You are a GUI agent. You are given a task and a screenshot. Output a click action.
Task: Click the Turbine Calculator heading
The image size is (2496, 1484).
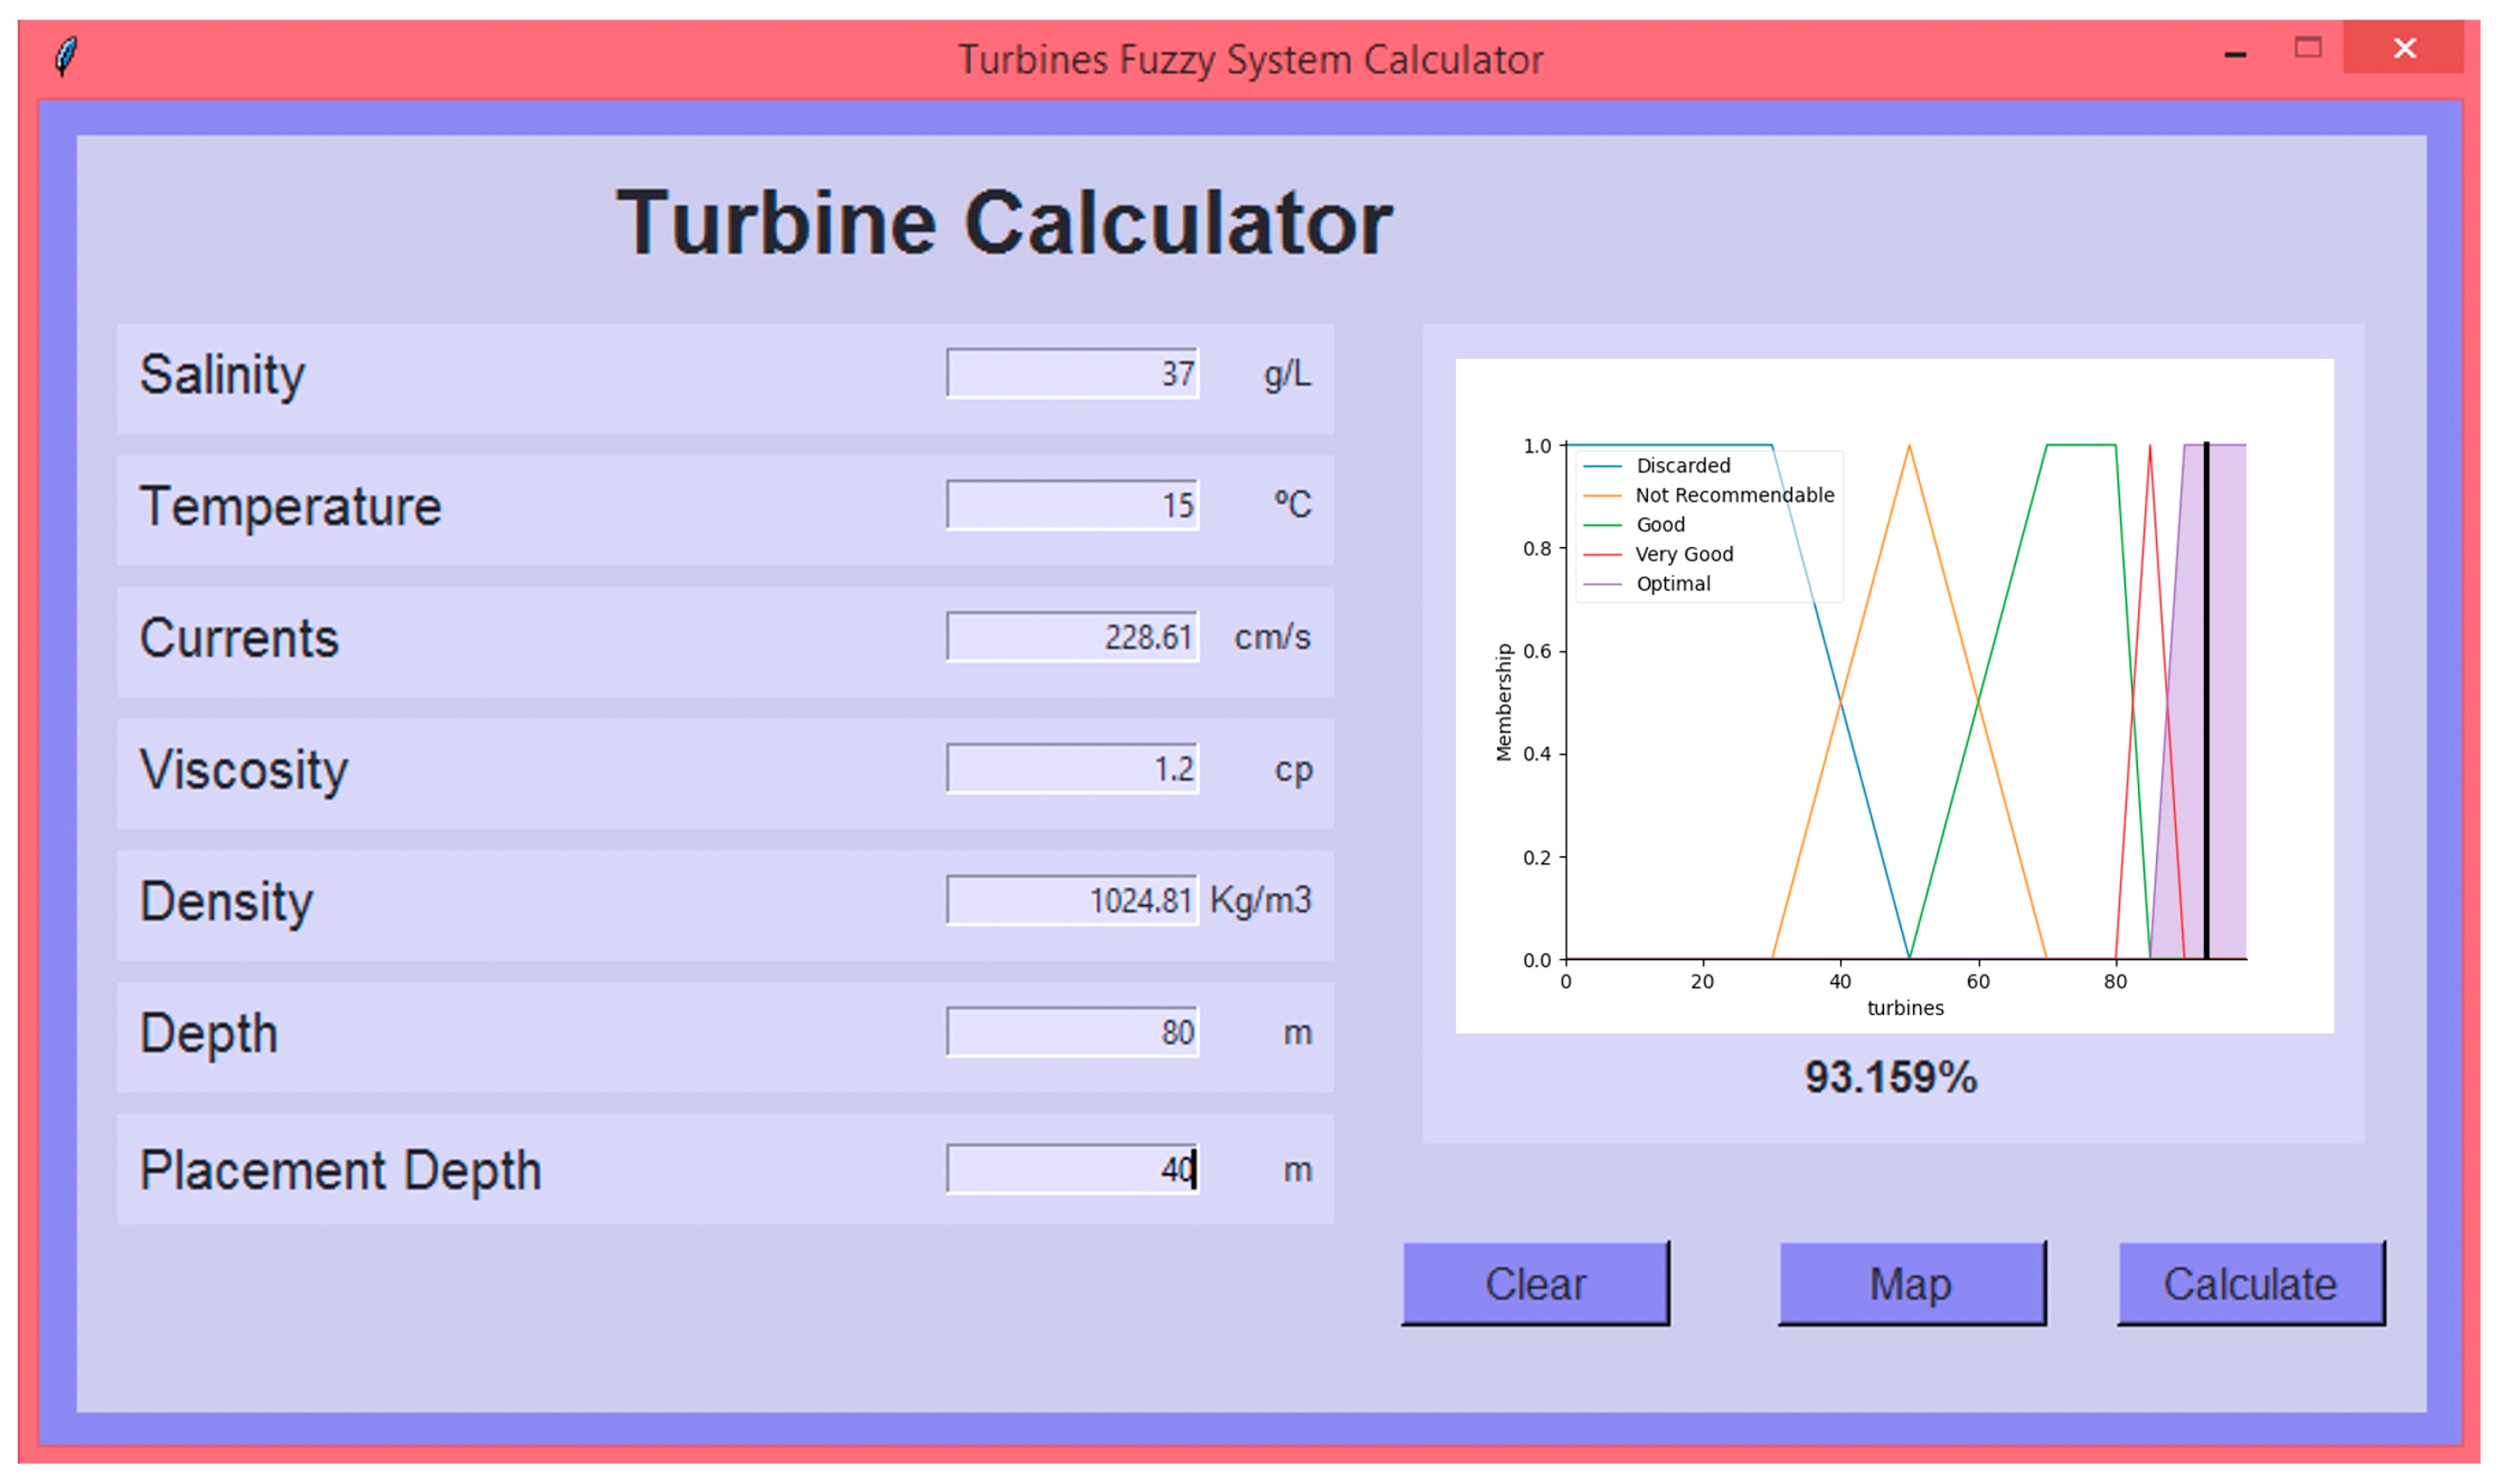[1003, 223]
